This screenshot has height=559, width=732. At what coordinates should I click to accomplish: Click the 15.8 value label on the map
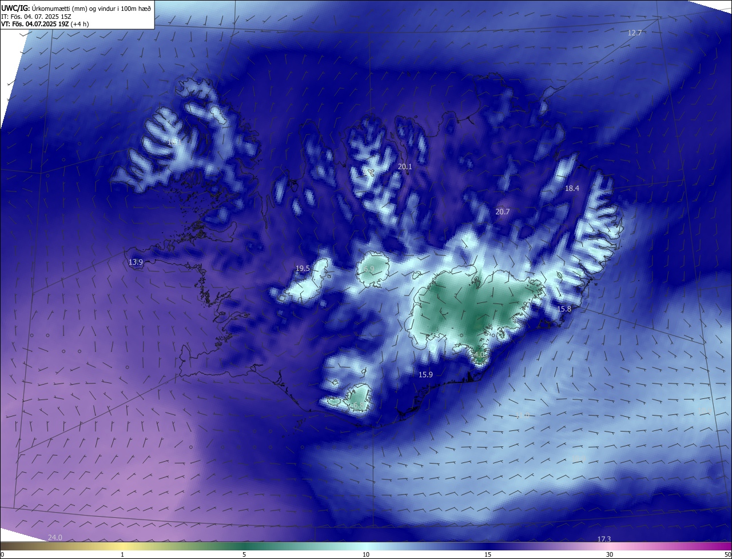pyautogui.click(x=564, y=309)
